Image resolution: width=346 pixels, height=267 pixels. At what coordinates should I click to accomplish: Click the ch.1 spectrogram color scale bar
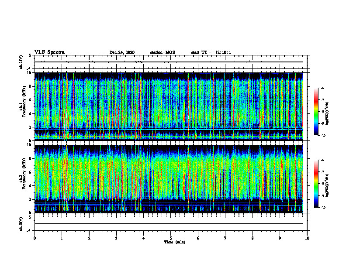[x=316, y=112]
